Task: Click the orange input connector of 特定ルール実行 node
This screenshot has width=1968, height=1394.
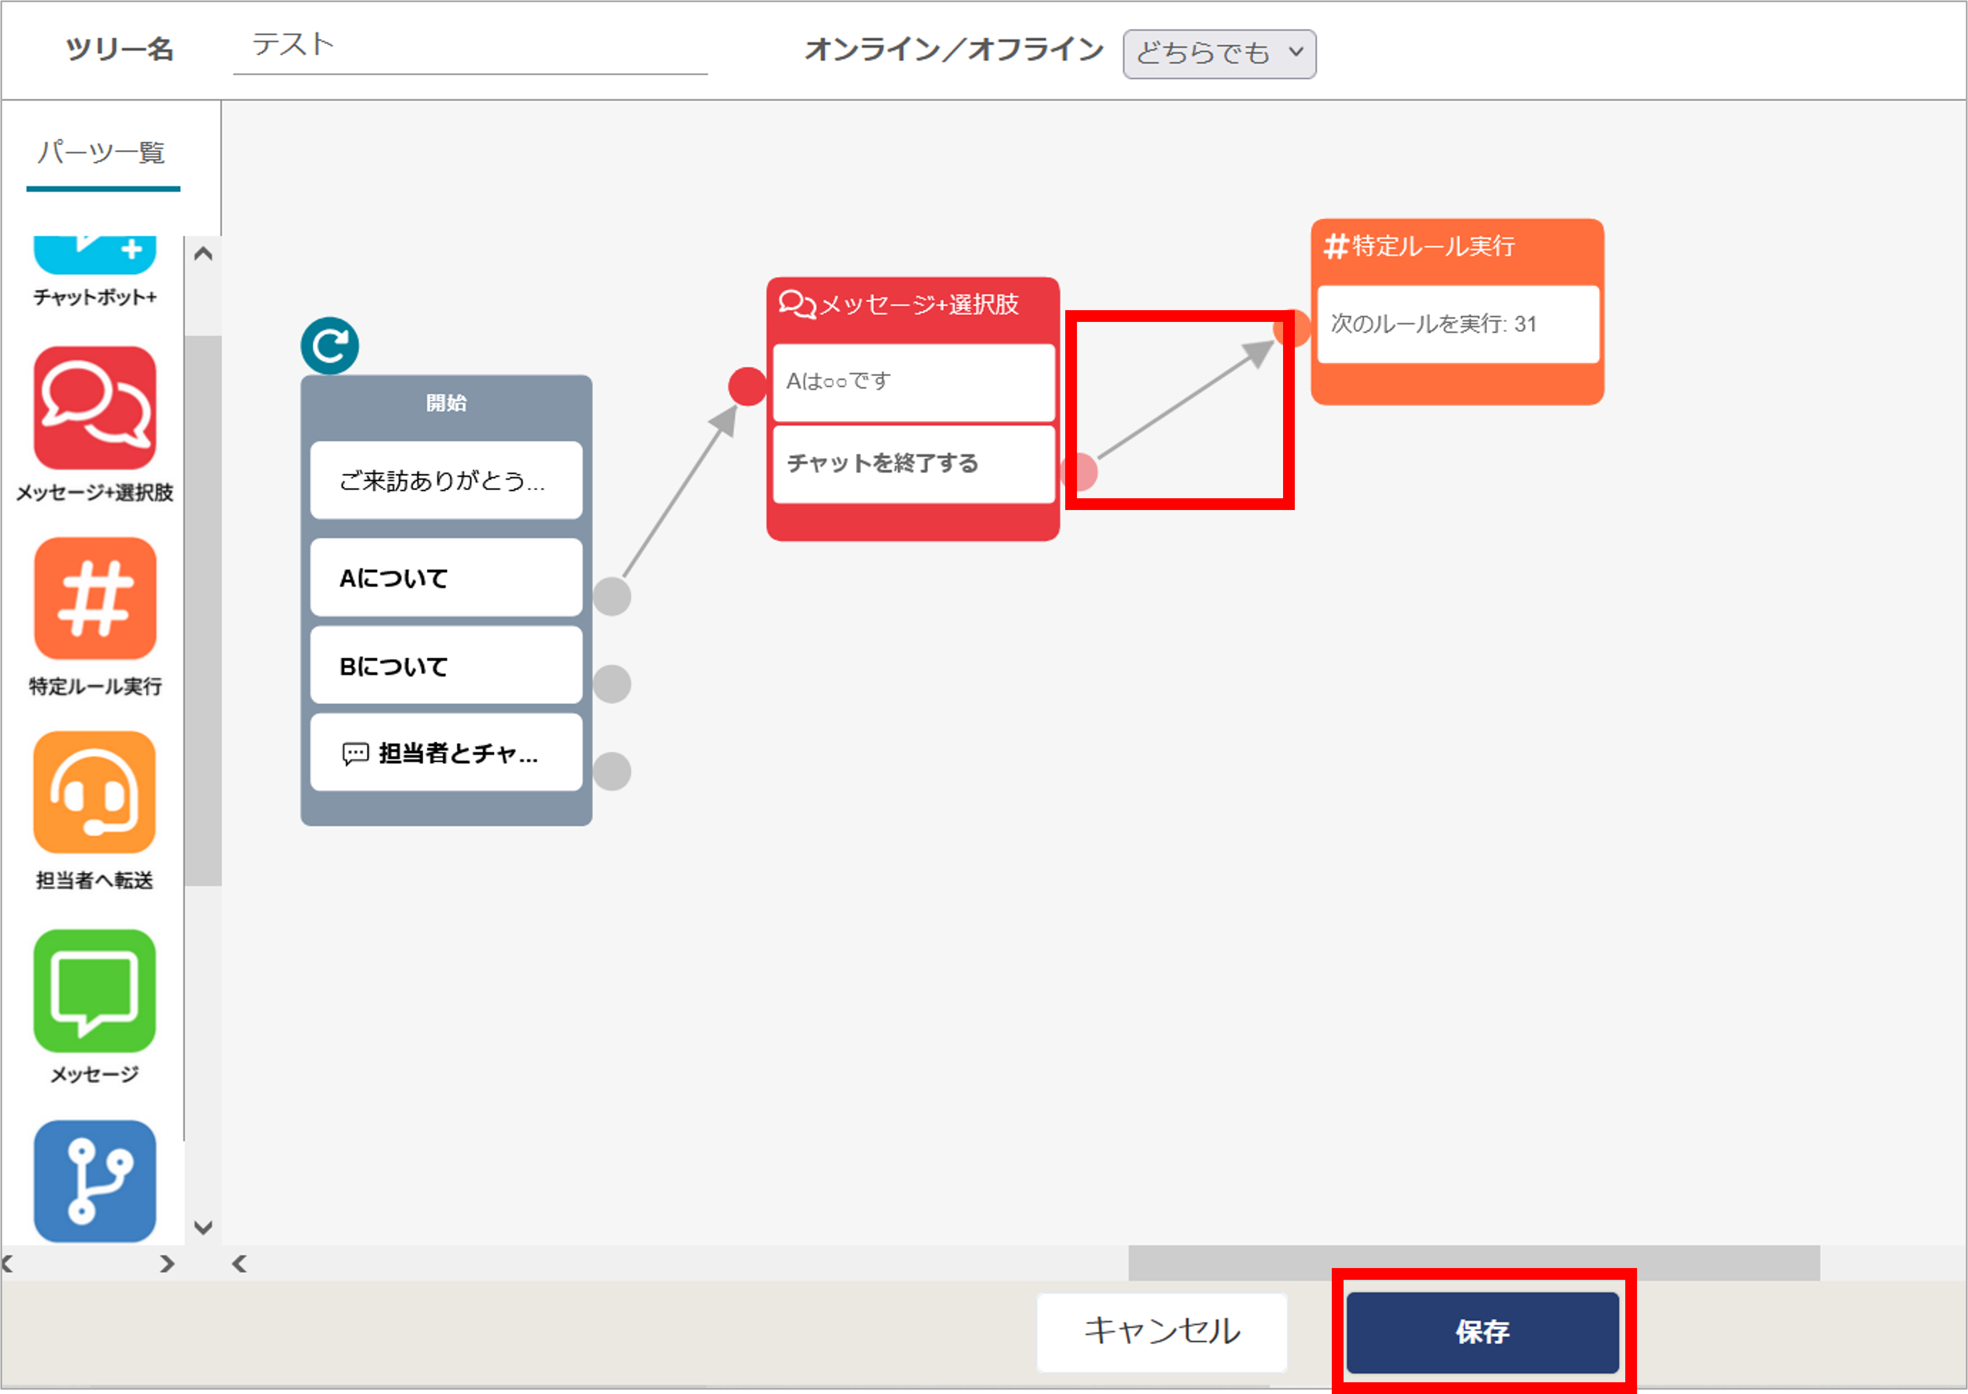Action: [1292, 328]
